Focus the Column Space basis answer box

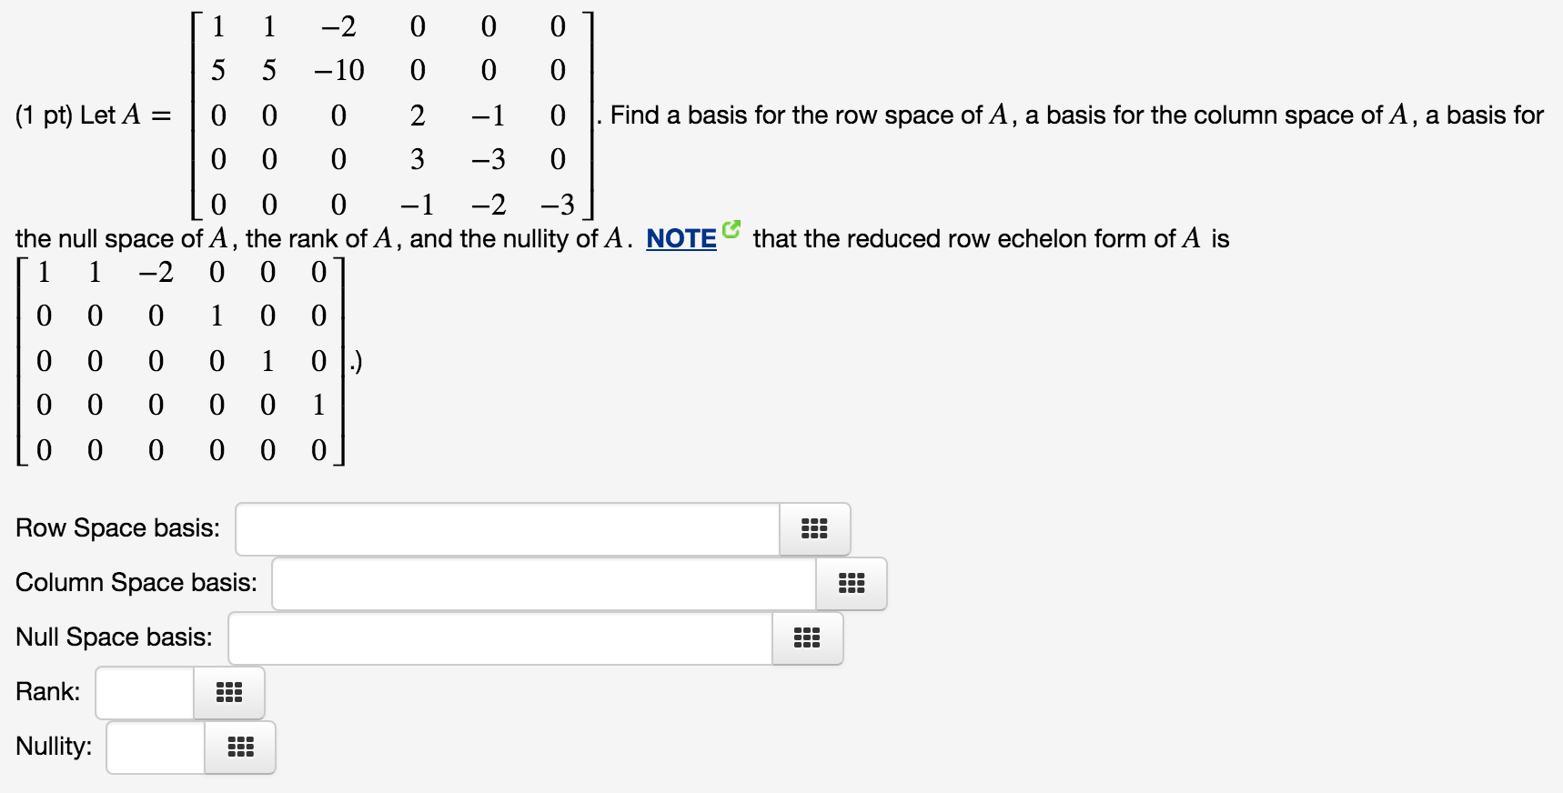[x=544, y=584]
